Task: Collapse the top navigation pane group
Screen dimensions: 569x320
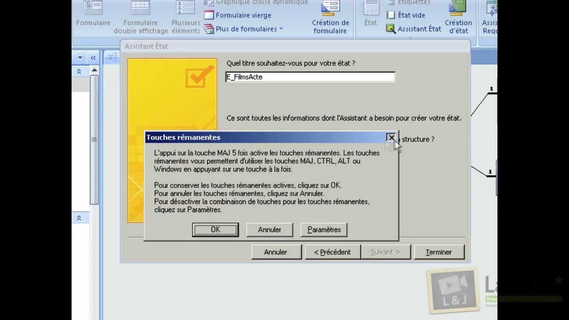Action: (x=79, y=72)
